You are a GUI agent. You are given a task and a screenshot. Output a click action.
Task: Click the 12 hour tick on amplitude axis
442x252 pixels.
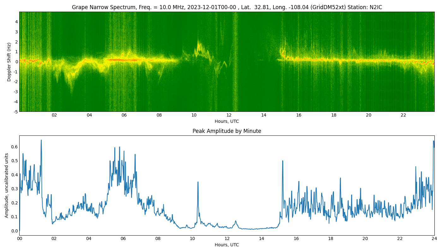(x=227, y=239)
